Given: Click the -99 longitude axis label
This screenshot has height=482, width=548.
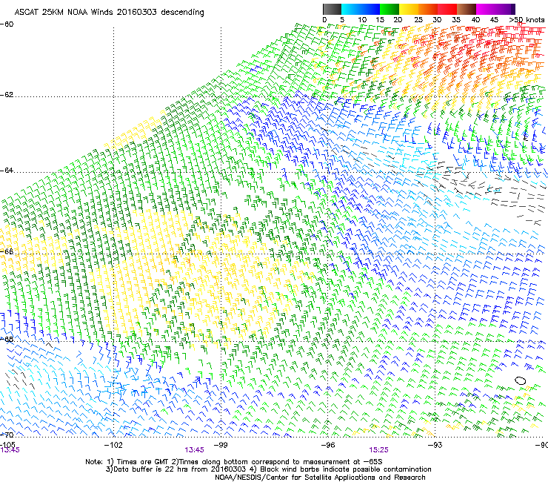Looking at the screenshot, I should click(x=221, y=445).
